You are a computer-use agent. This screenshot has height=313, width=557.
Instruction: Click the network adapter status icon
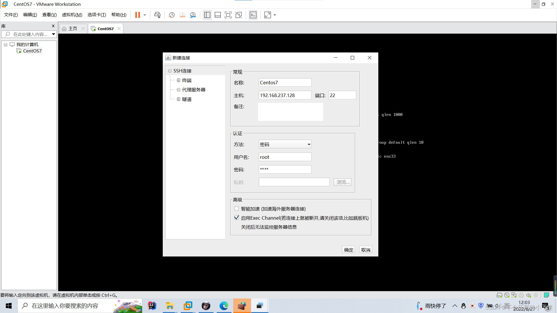coord(514,295)
